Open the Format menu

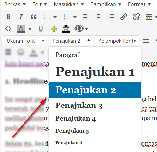pos(140,4)
